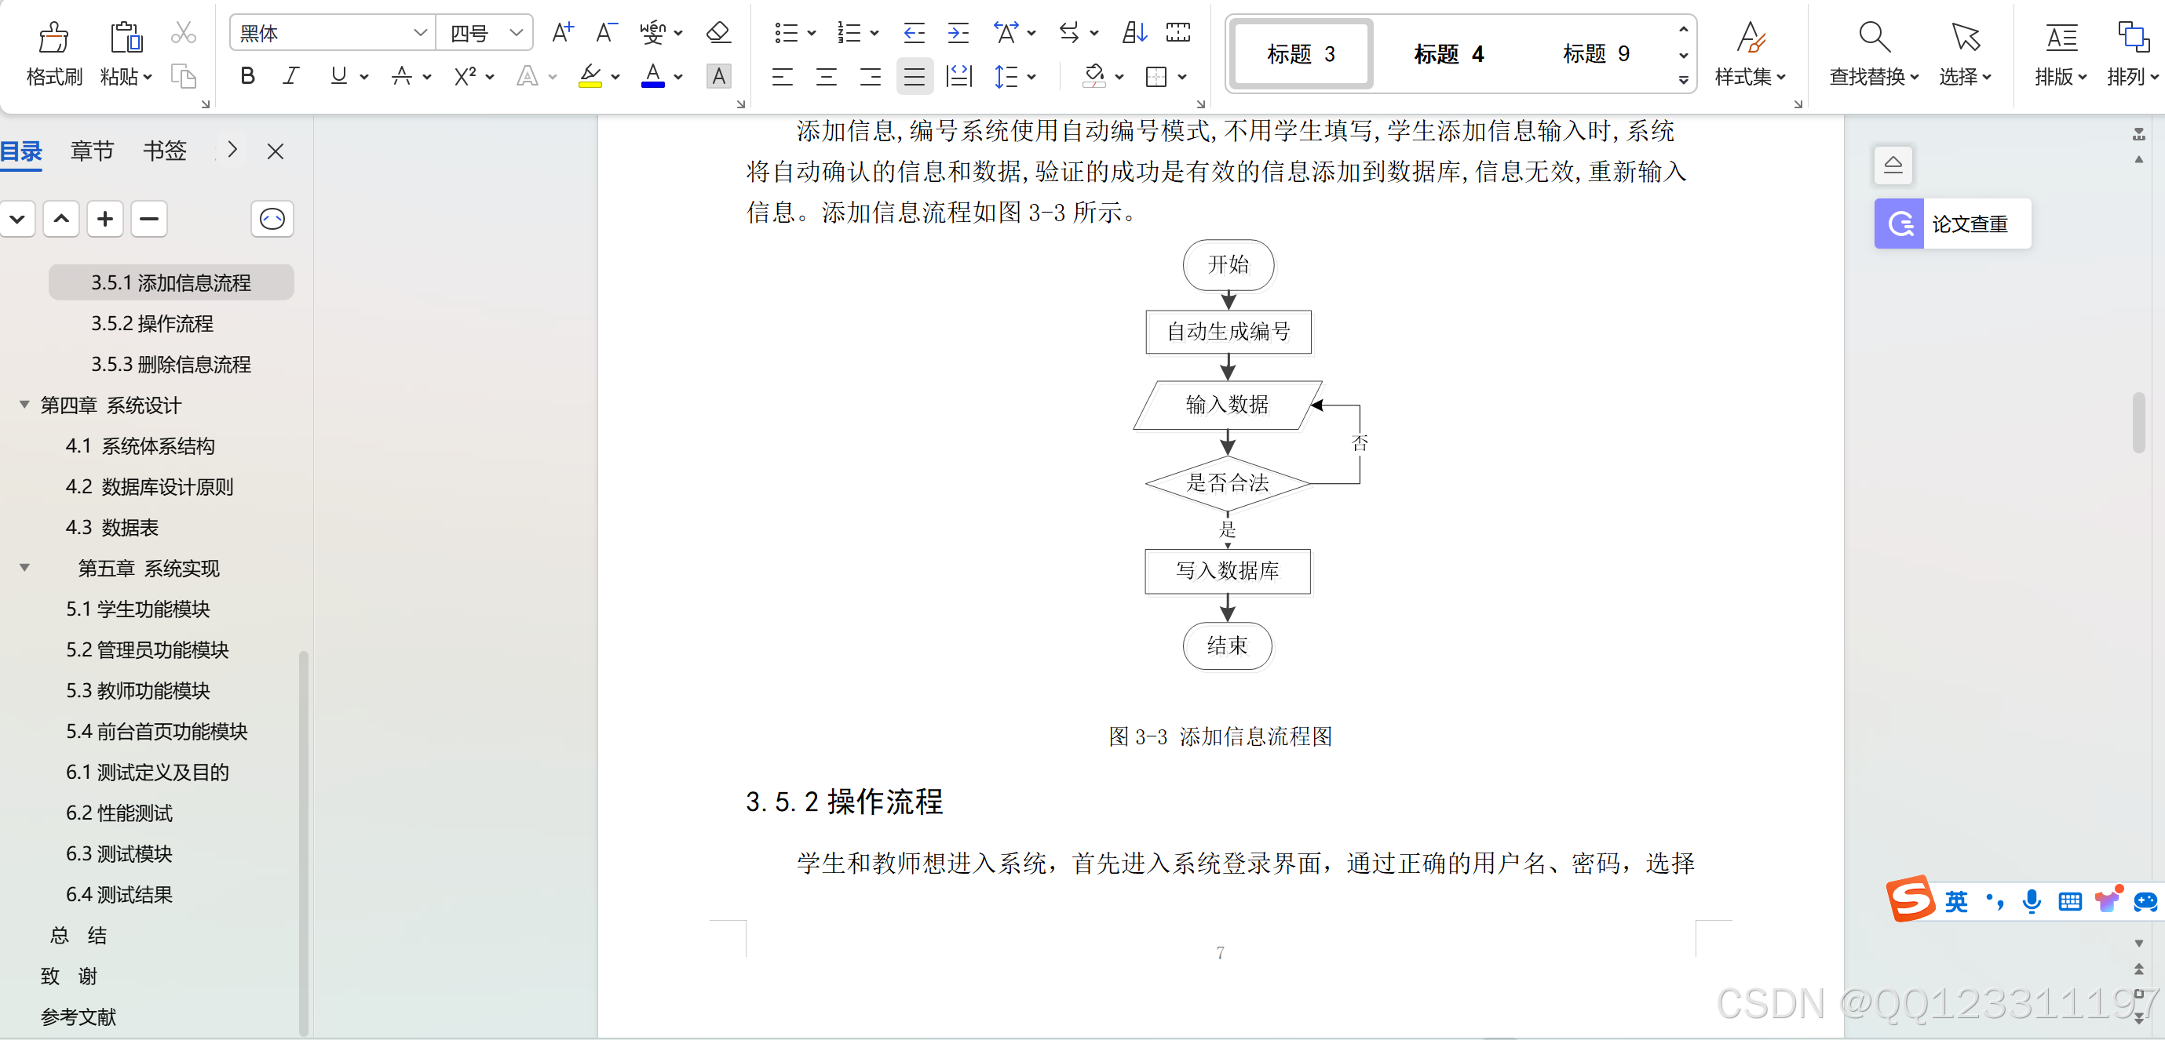Switch to the 书签 bookmarks tab
Viewport: 2165px width, 1040px height.
165,151
